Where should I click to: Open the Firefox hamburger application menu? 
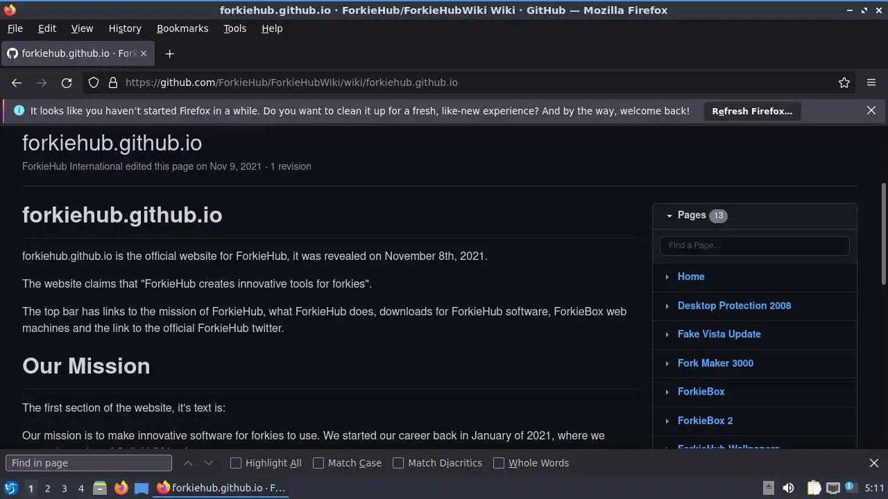(871, 82)
